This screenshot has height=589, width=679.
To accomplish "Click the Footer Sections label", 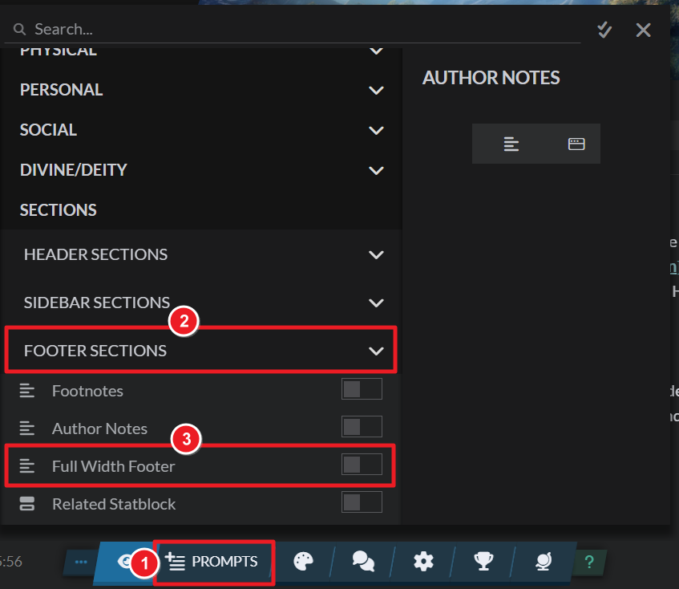I will point(95,351).
